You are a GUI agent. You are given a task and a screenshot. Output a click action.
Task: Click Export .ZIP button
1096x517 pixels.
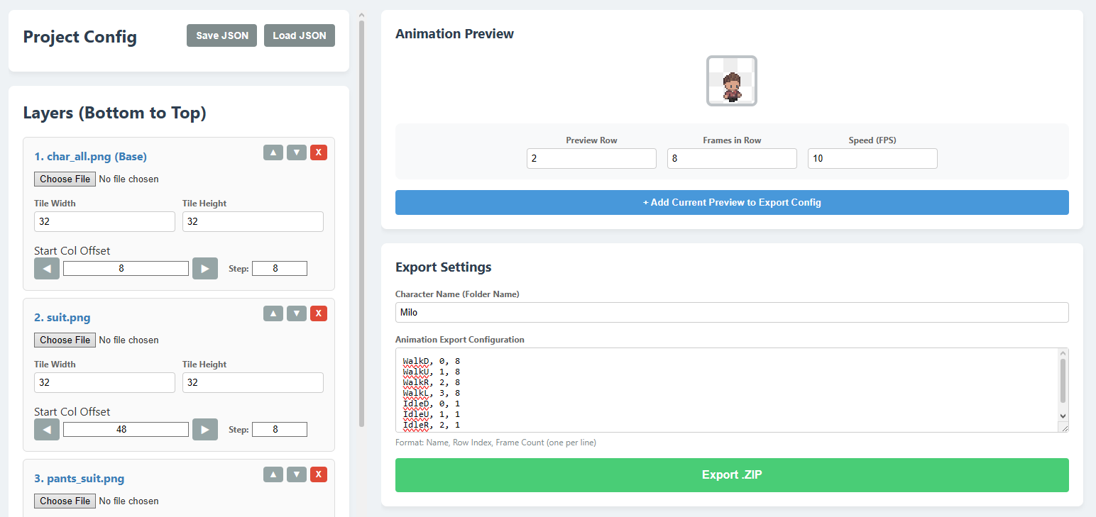tap(732, 475)
